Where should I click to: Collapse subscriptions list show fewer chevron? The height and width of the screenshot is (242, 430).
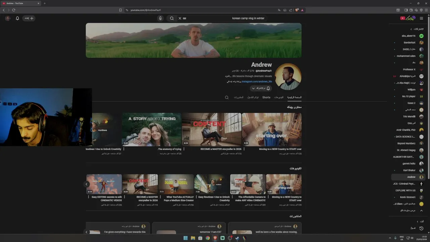pos(421,211)
